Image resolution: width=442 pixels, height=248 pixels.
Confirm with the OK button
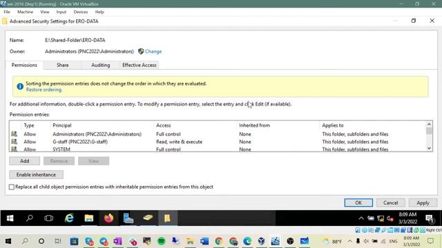358,203
